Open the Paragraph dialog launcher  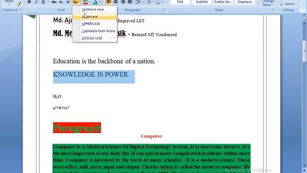point(164,10)
